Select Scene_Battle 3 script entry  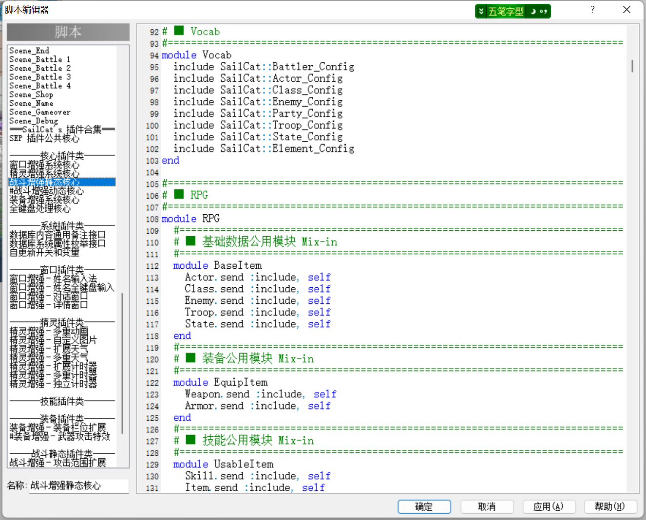40,77
